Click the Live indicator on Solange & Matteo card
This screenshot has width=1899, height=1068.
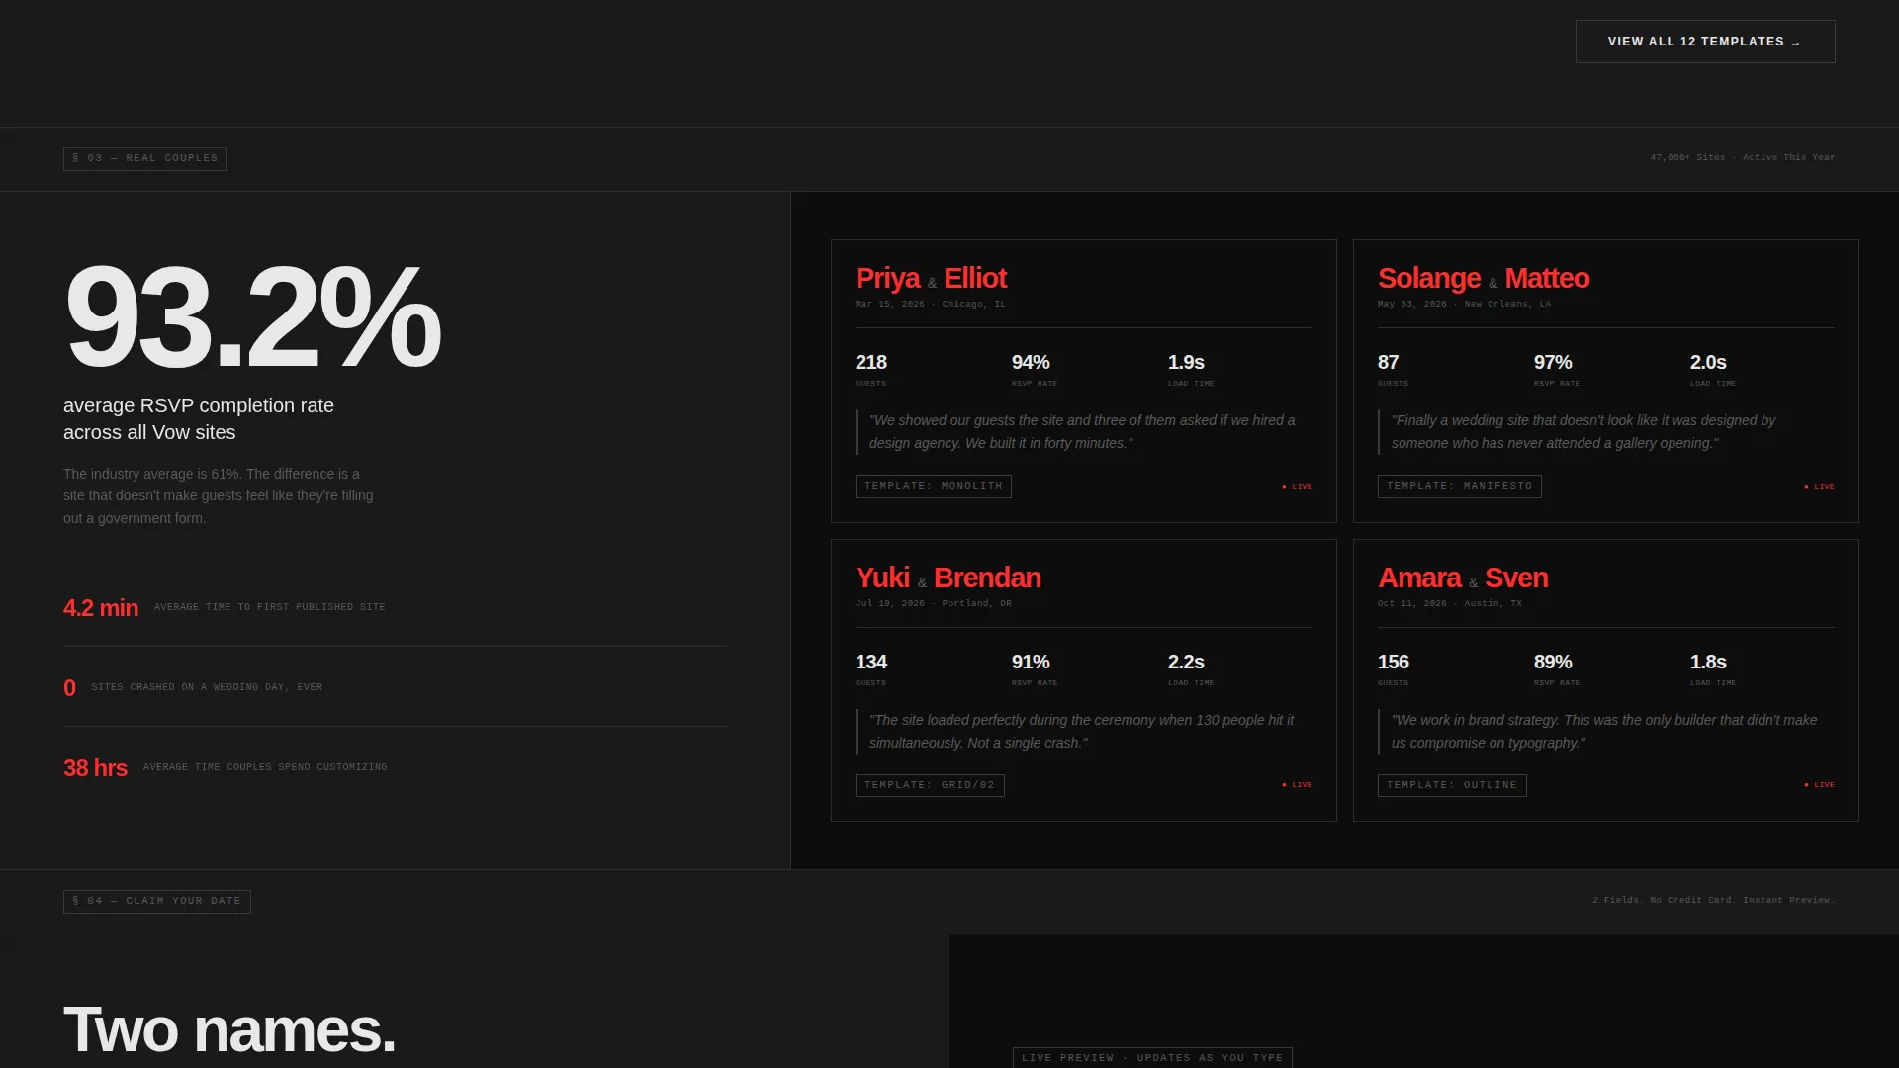(x=1819, y=487)
